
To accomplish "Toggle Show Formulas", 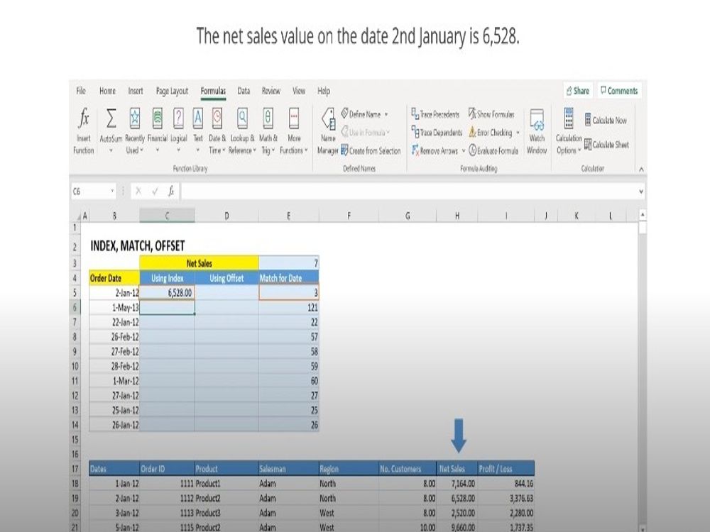I will click(491, 114).
